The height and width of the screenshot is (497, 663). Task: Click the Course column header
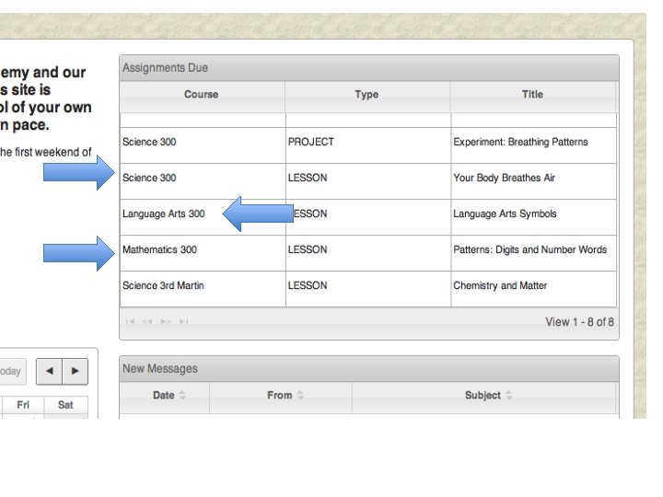pos(202,94)
